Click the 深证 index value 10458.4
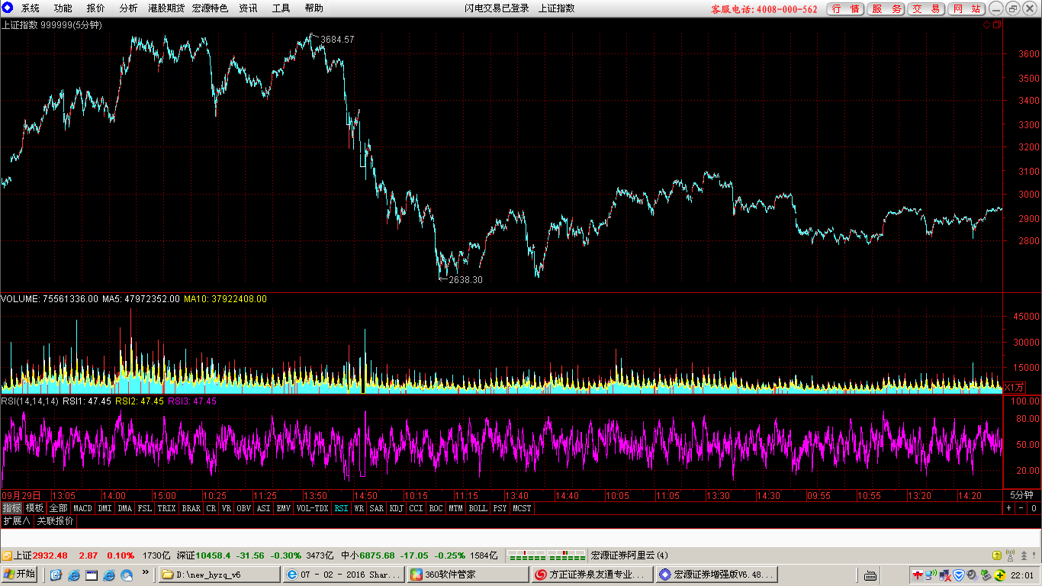Image resolution: width=1042 pixels, height=586 pixels. [214, 555]
